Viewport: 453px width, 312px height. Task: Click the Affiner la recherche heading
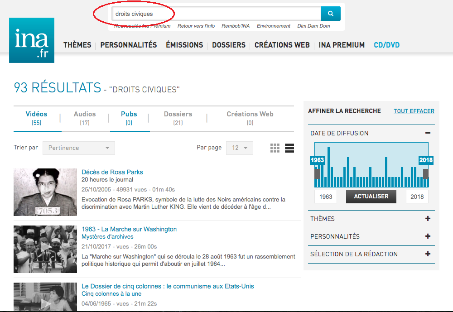pyautogui.click(x=344, y=111)
